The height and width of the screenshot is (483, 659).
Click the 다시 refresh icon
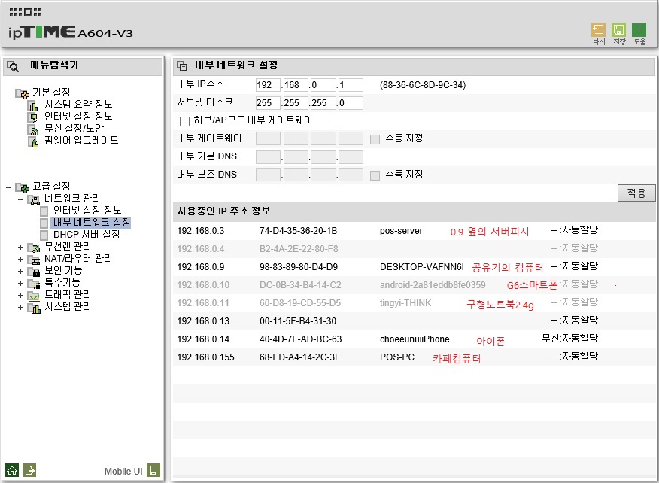click(x=598, y=30)
